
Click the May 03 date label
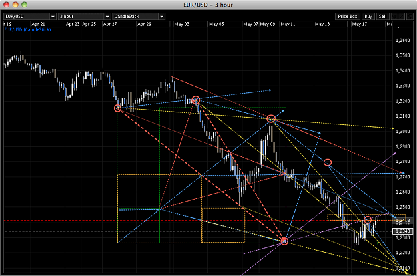182,24
